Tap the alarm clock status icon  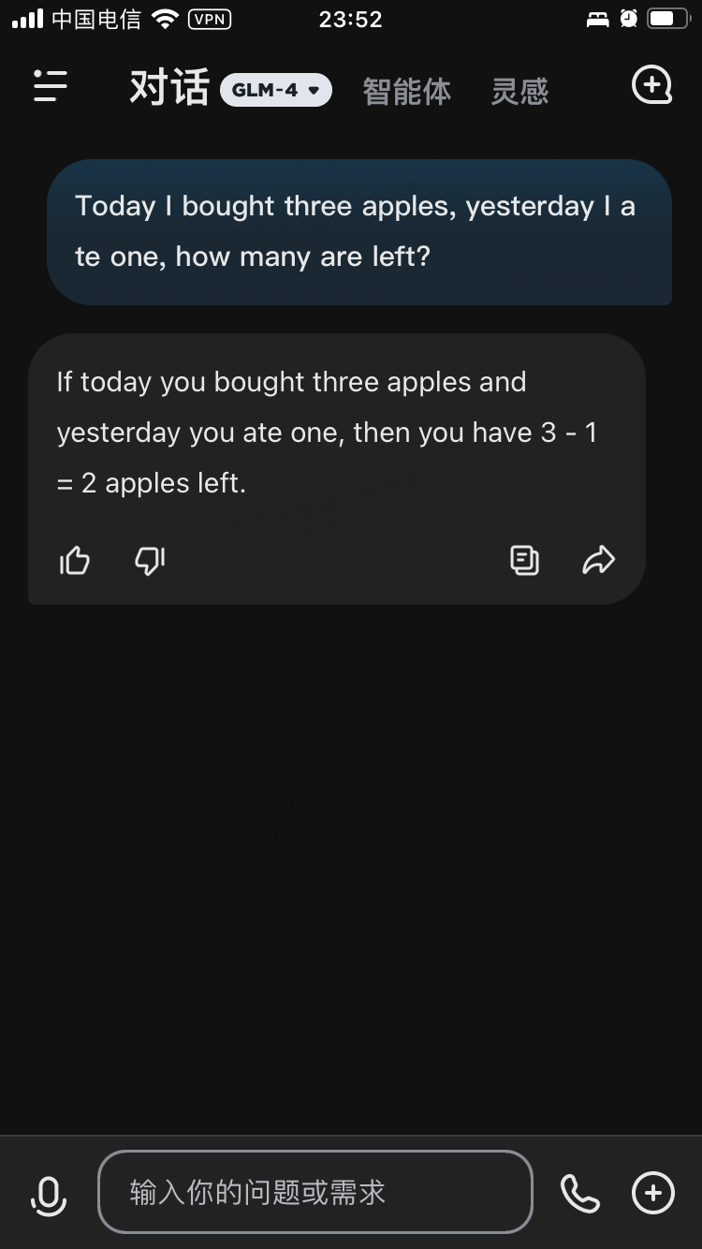point(629,19)
